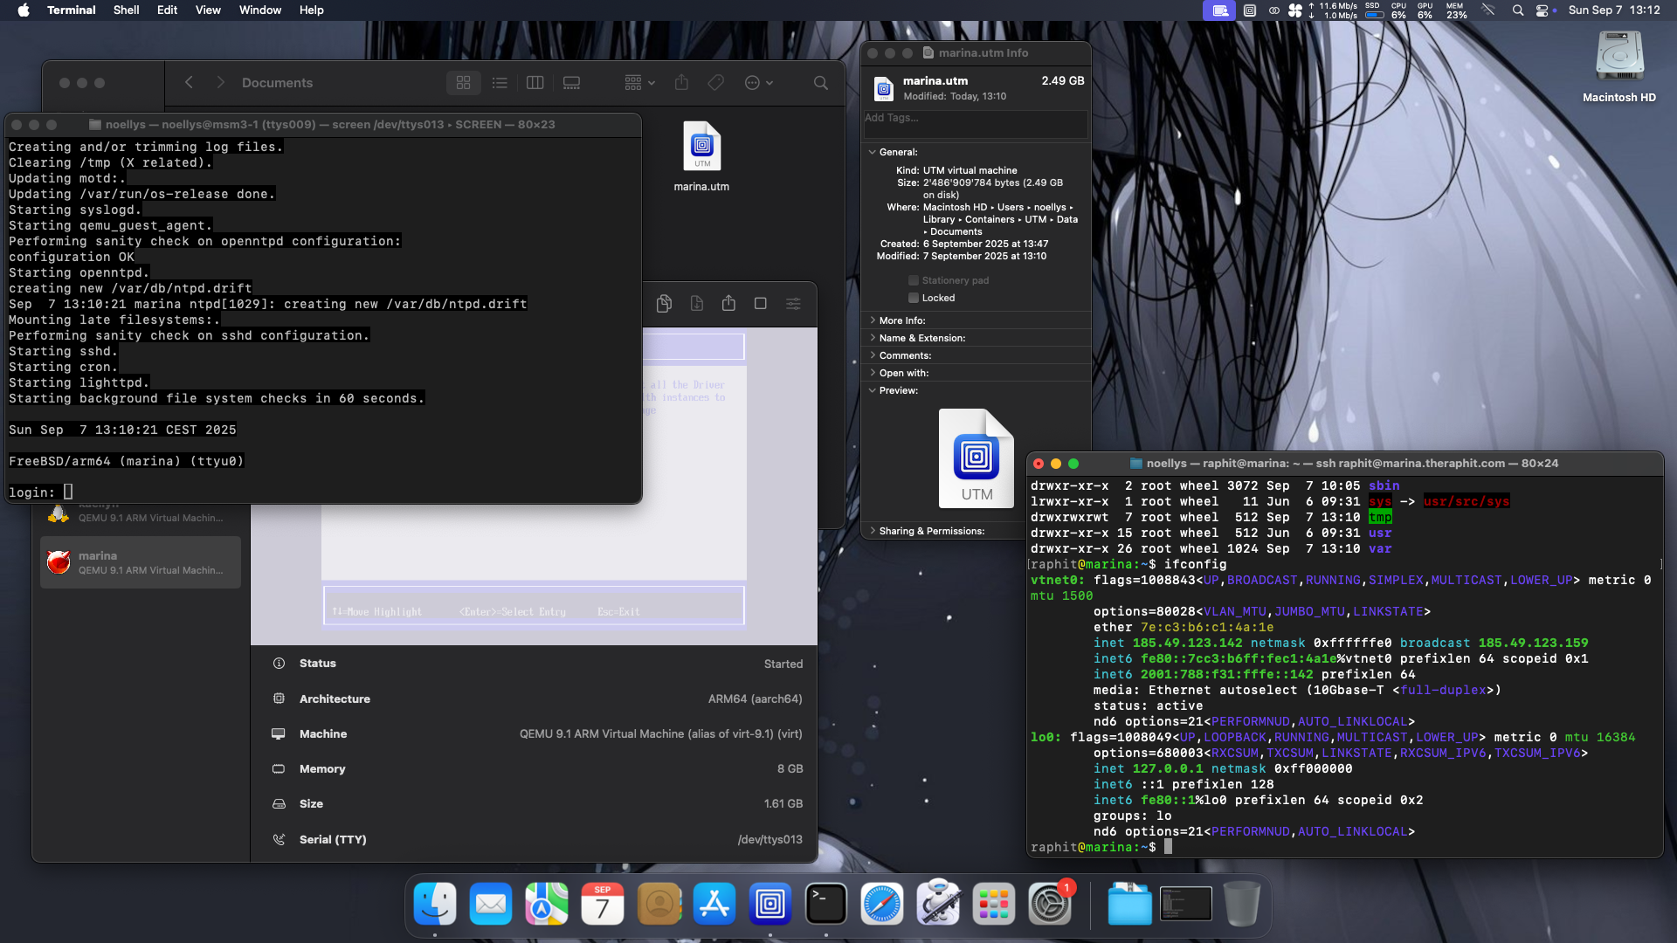Image resolution: width=1677 pixels, height=943 pixels.
Task: Go back in Finder with back arrow
Action: 189,83
